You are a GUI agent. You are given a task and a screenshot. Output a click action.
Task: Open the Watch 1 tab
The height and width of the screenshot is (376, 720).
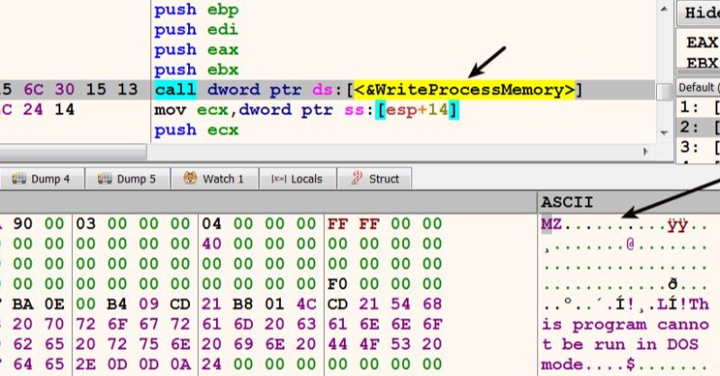pos(214,179)
